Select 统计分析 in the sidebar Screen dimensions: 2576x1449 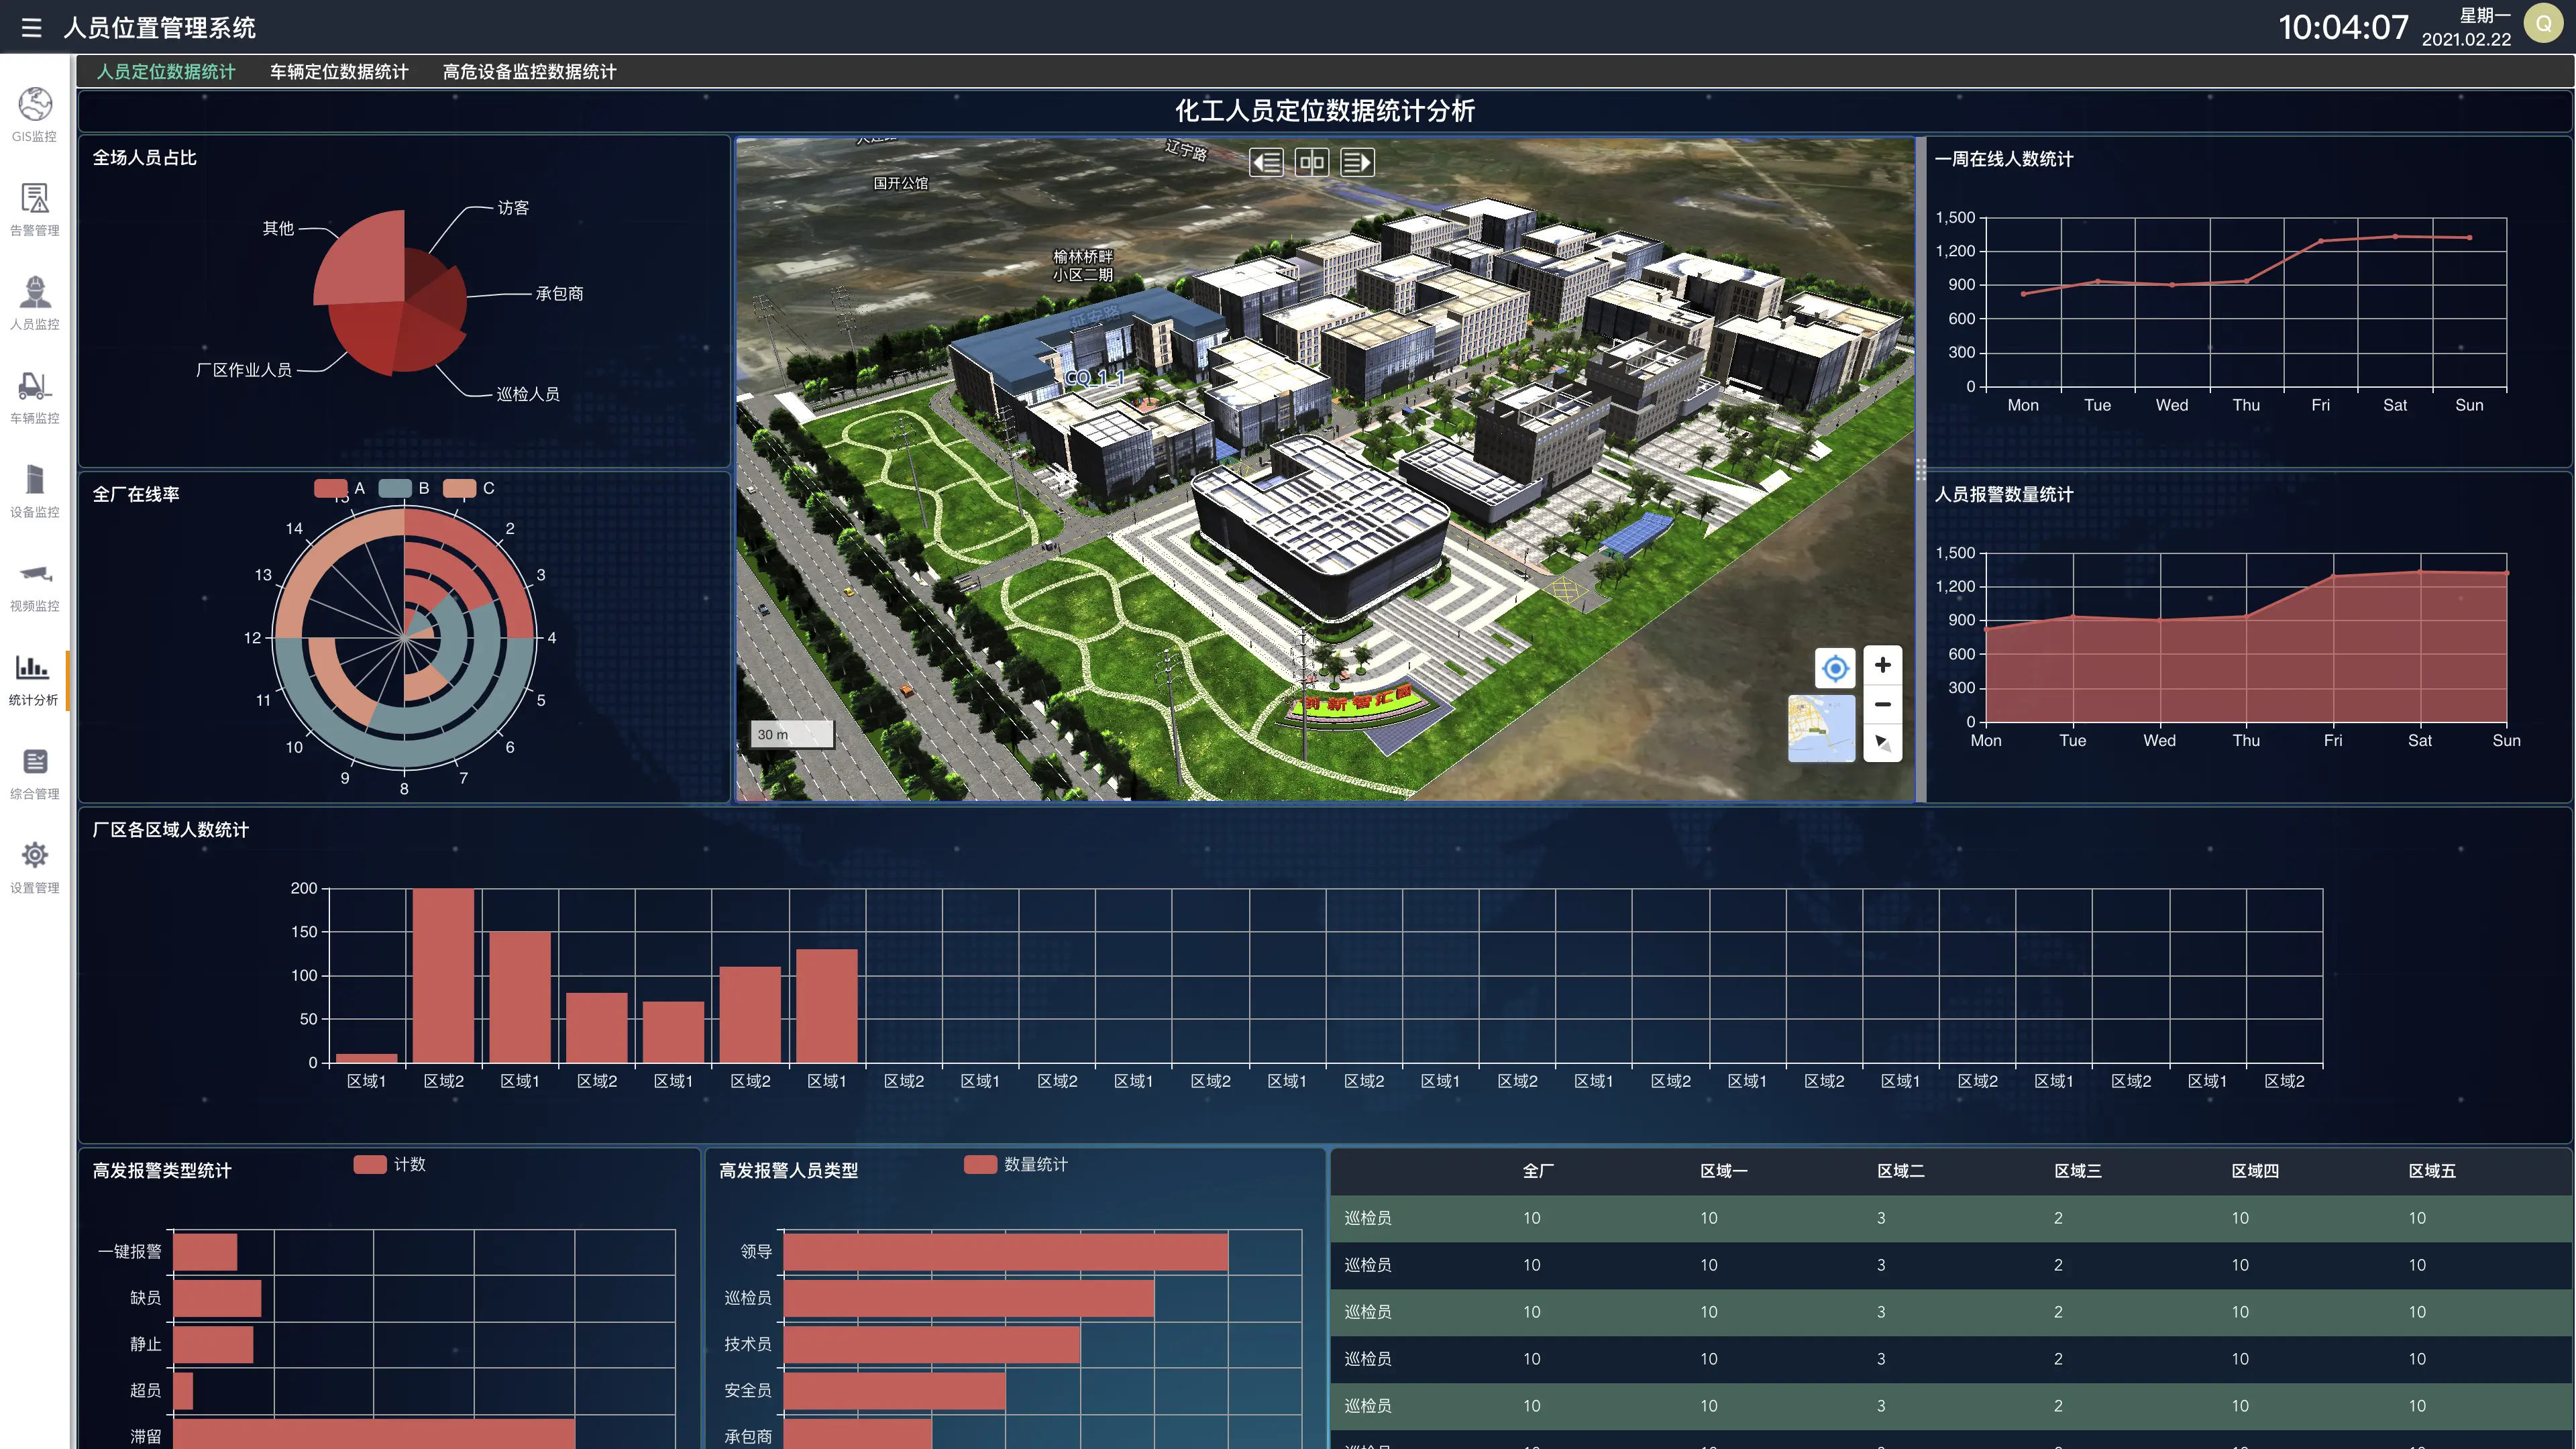pyautogui.click(x=34, y=679)
